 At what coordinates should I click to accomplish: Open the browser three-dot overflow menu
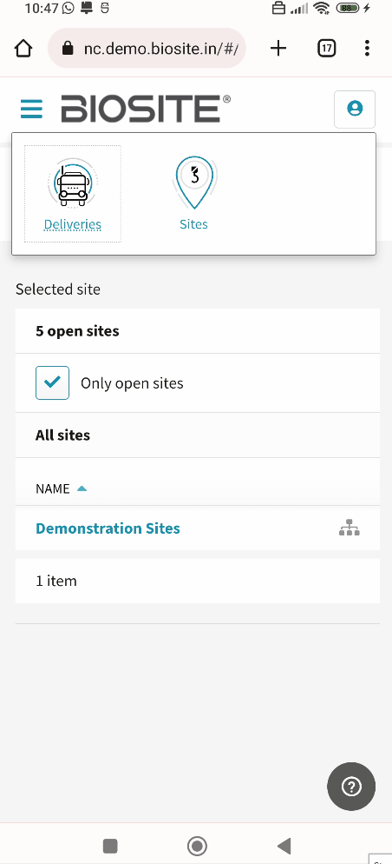(367, 49)
